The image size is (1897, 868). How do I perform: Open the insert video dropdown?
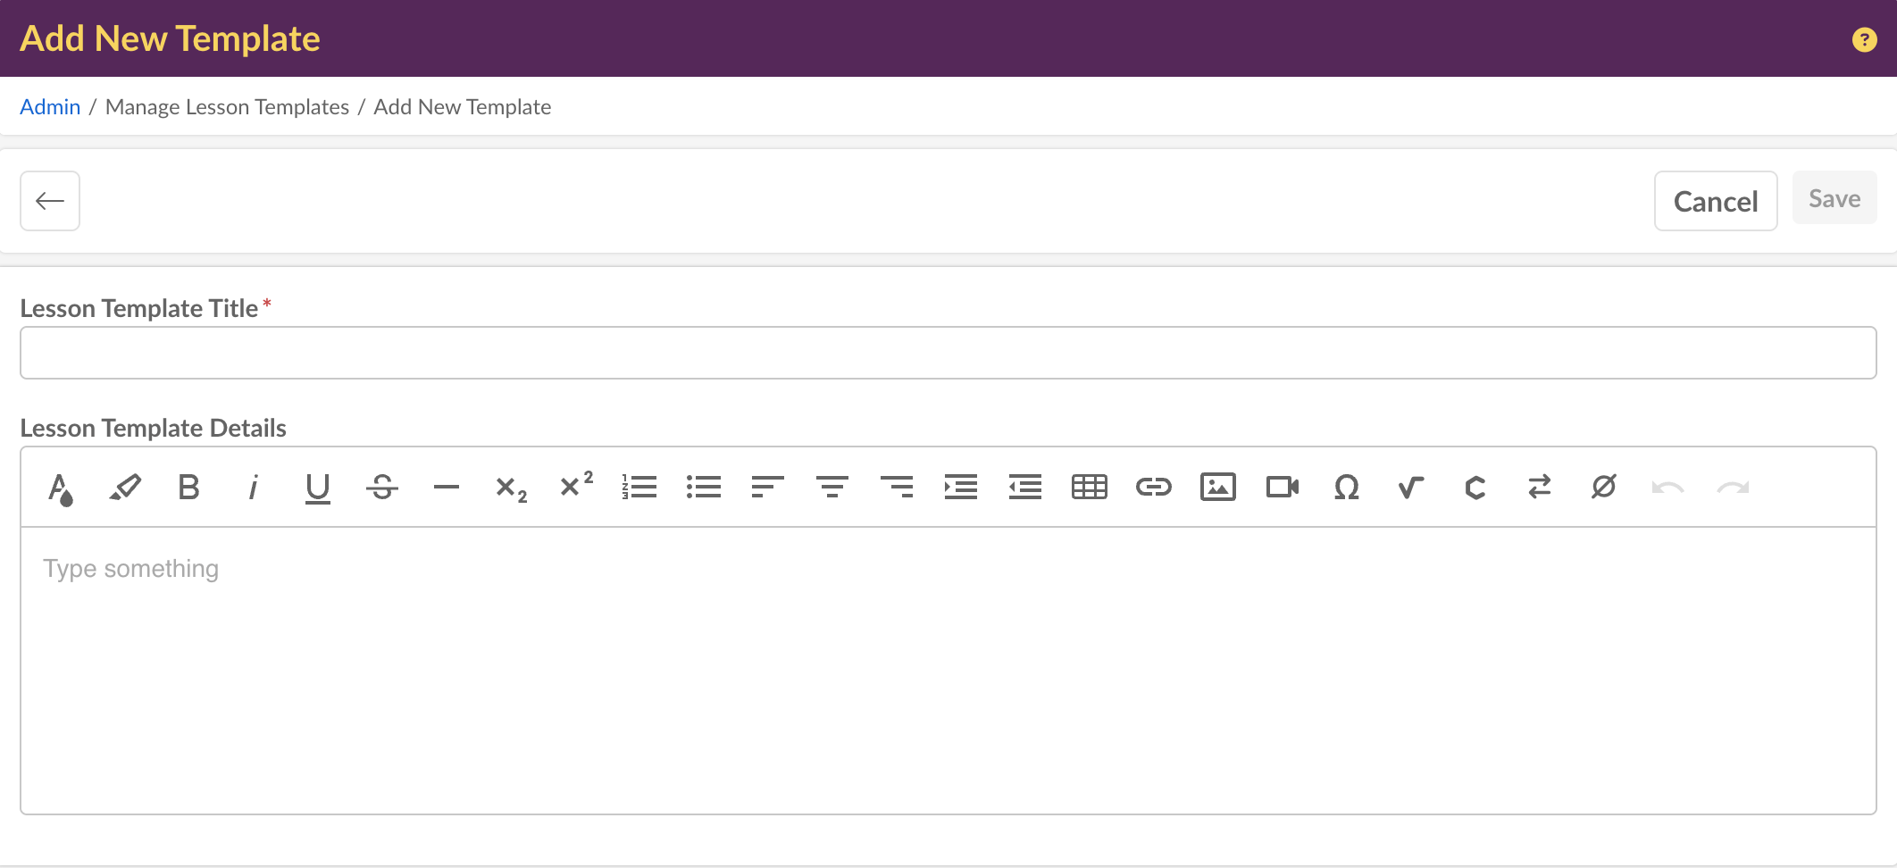1282,488
